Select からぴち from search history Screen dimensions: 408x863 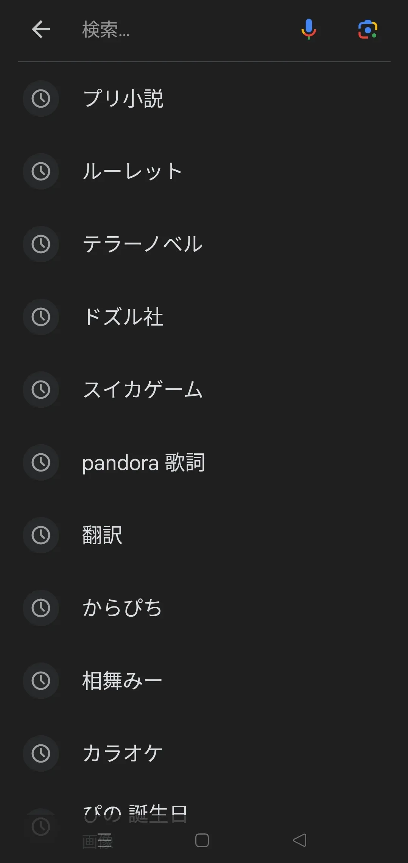122,608
